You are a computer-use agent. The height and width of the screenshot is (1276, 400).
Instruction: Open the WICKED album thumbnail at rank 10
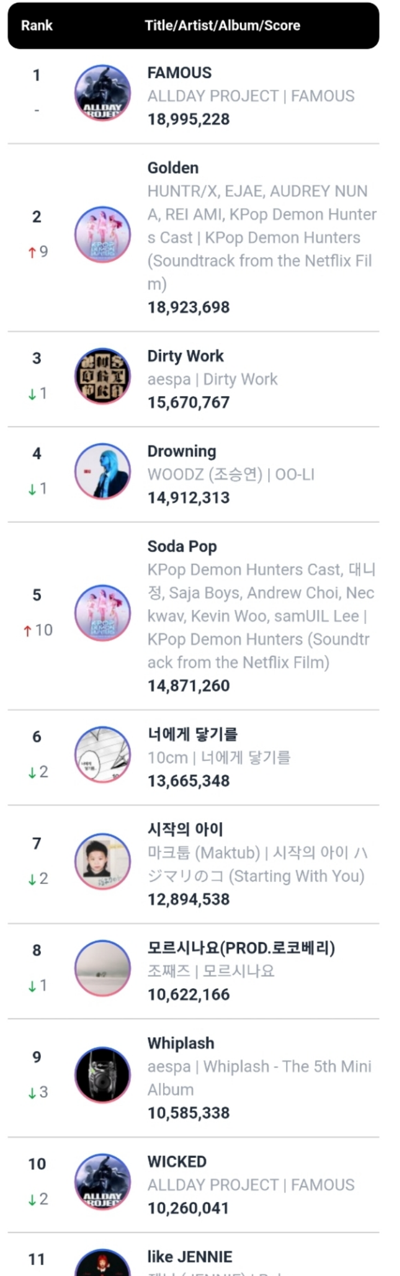[x=102, y=1182]
